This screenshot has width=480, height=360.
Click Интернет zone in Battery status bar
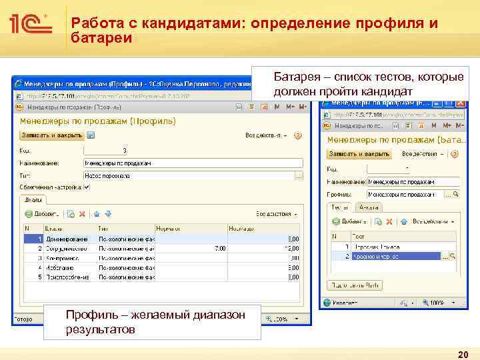[341, 303]
